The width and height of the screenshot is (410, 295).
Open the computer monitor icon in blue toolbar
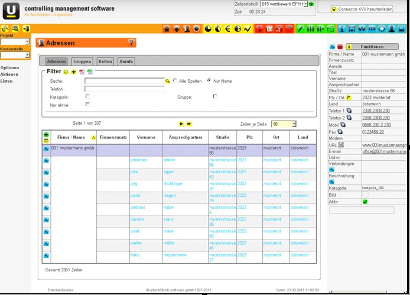click(401, 28)
